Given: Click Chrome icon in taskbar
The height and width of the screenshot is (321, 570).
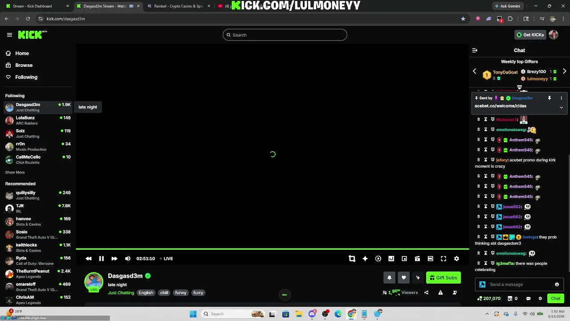Looking at the screenshot, I should click(351, 314).
